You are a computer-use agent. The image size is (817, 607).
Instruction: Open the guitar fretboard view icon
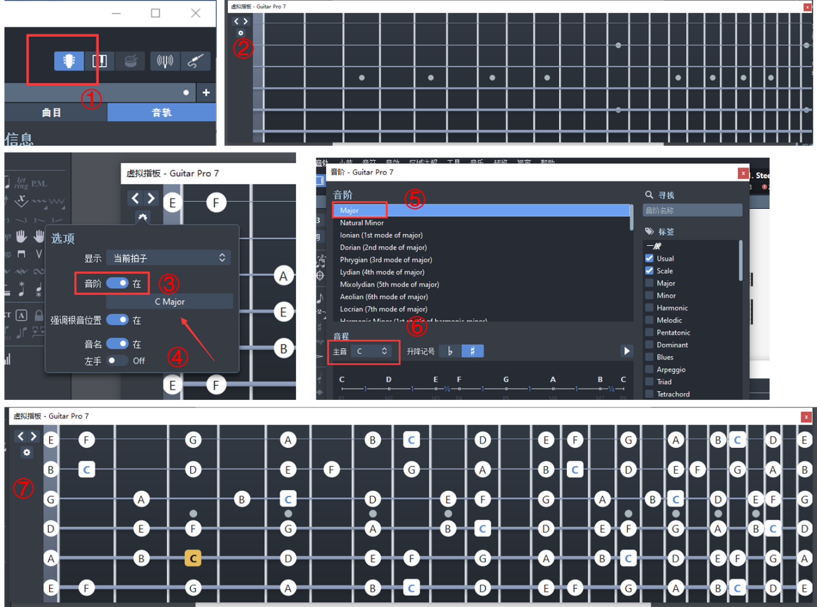69,61
